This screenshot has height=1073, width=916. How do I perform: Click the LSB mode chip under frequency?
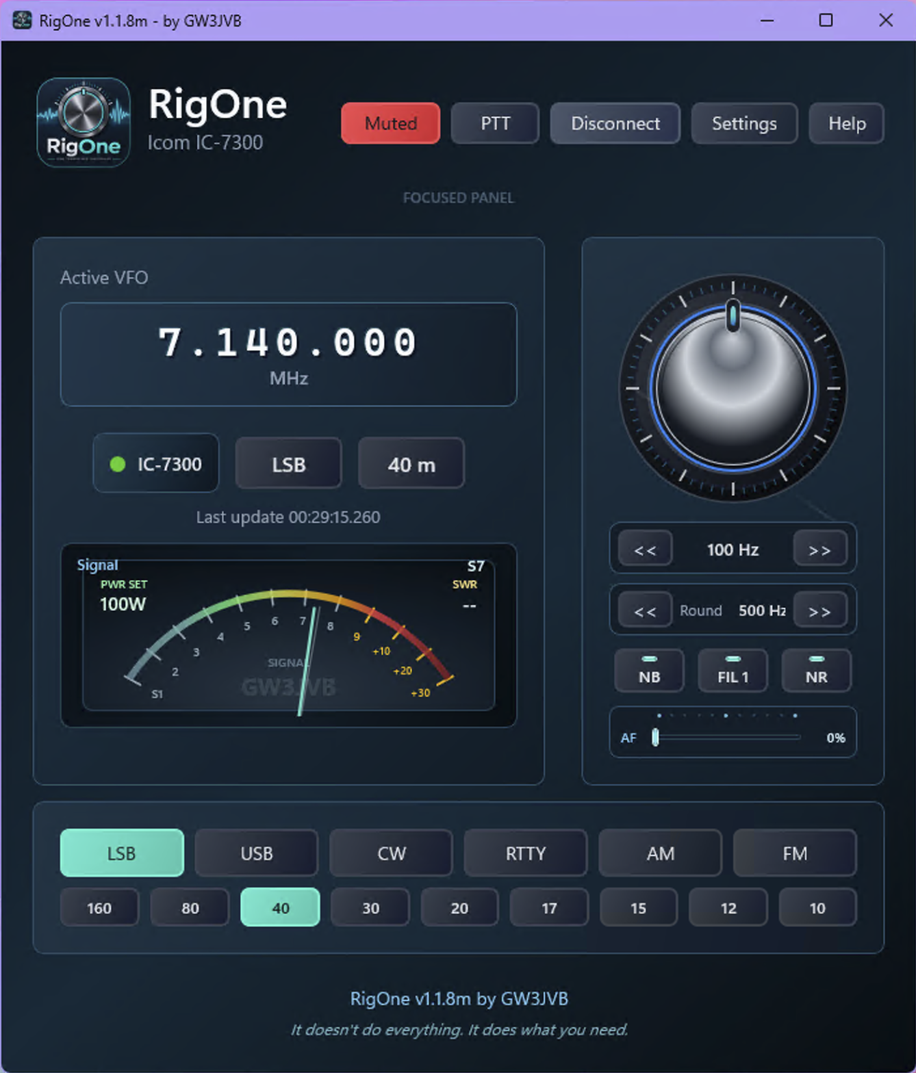[x=288, y=464]
